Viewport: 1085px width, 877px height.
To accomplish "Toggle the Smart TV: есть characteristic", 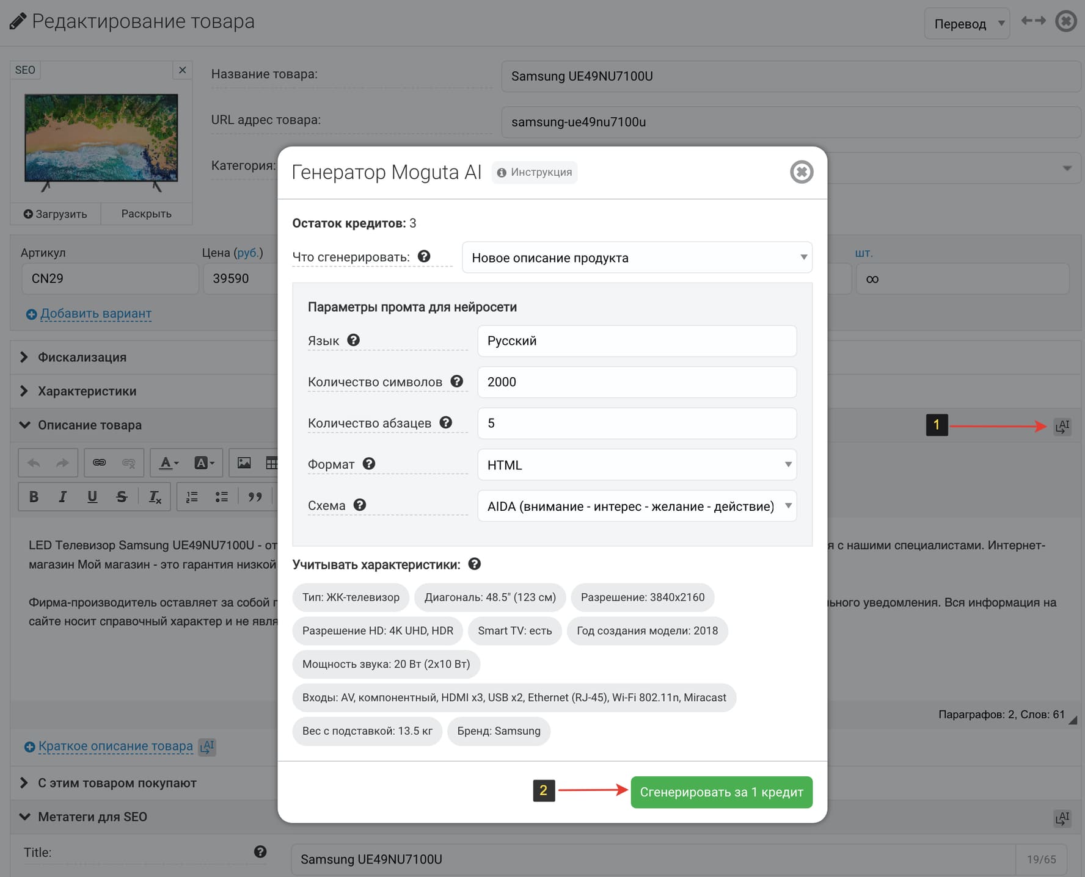I will pos(515,630).
